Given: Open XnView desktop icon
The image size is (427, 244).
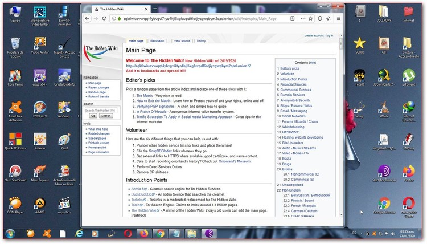Looking at the screenshot, I should click(40, 141).
